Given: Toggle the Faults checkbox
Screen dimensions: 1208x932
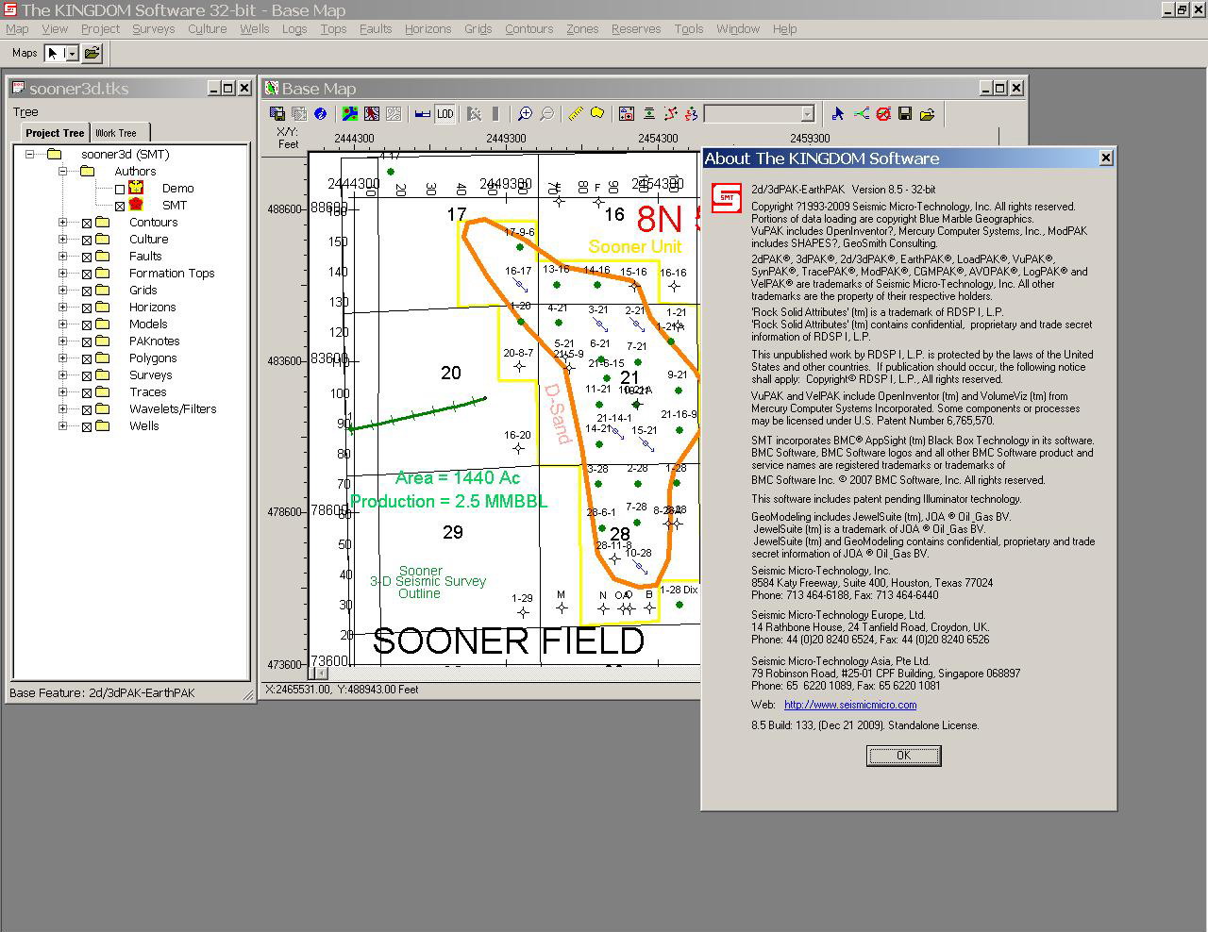Looking at the screenshot, I should click(87, 258).
